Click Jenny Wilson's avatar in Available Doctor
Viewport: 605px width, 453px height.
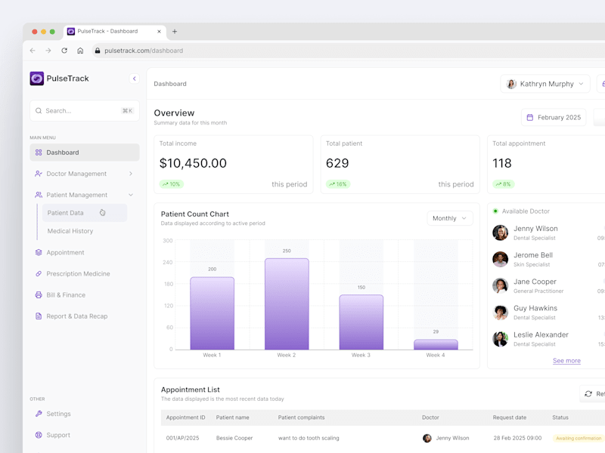(501, 233)
